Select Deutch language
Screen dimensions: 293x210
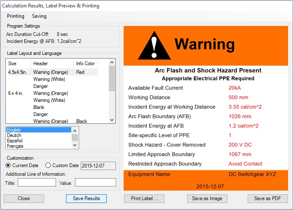click(39, 135)
